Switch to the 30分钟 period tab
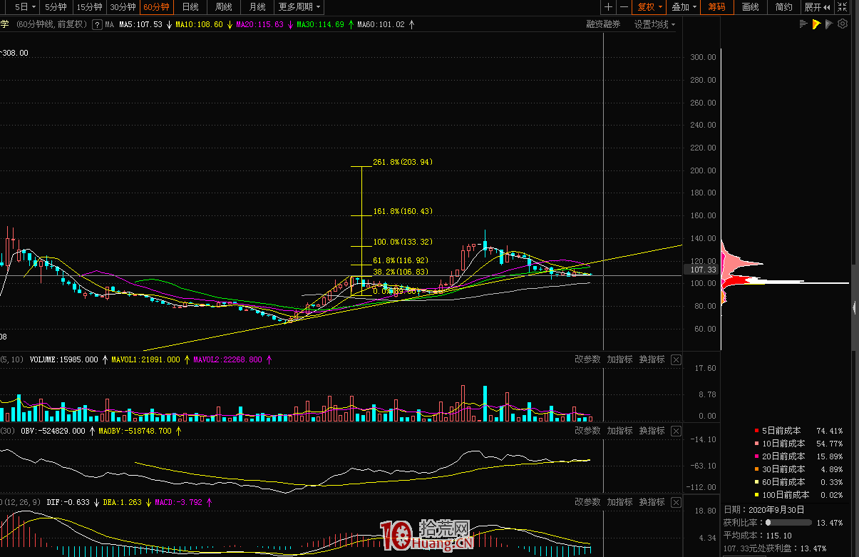This screenshot has width=859, height=557. [x=123, y=7]
